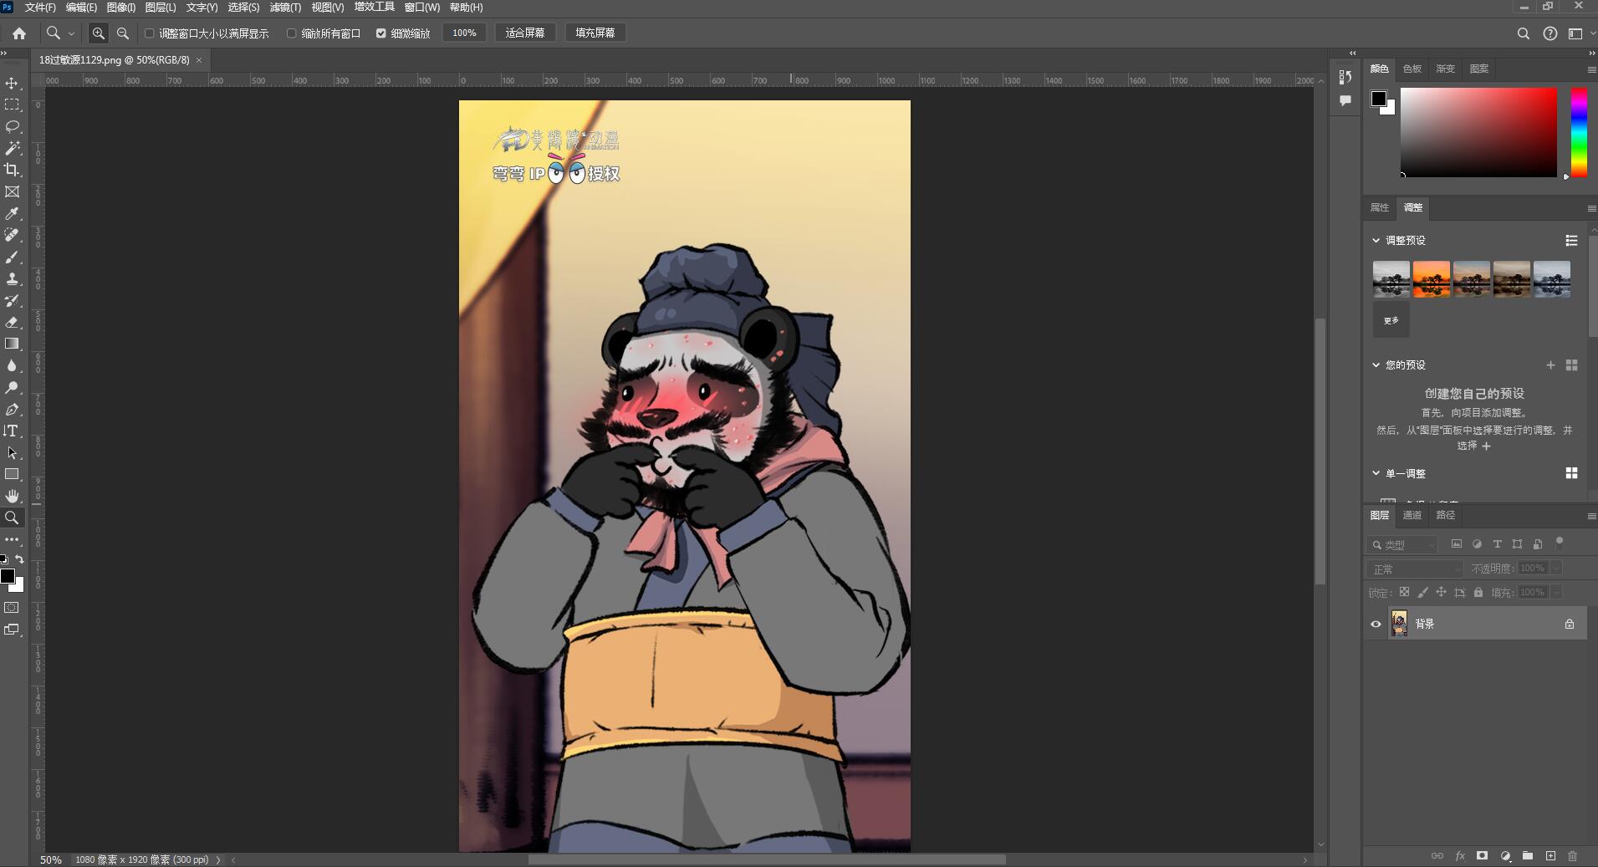The width and height of the screenshot is (1598, 867).
Task: Select the Rectangle shape tool
Action: pyautogui.click(x=12, y=475)
